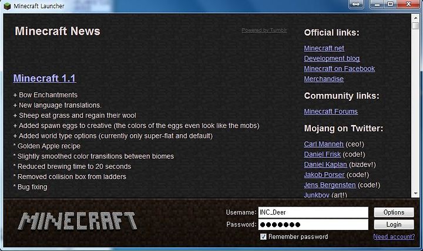Open Junkboy's Twitter link
Screen dimensions: 423x251
[317, 195]
